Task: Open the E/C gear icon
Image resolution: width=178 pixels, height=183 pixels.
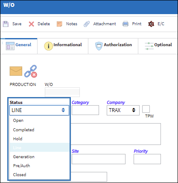Action: point(151,24)
